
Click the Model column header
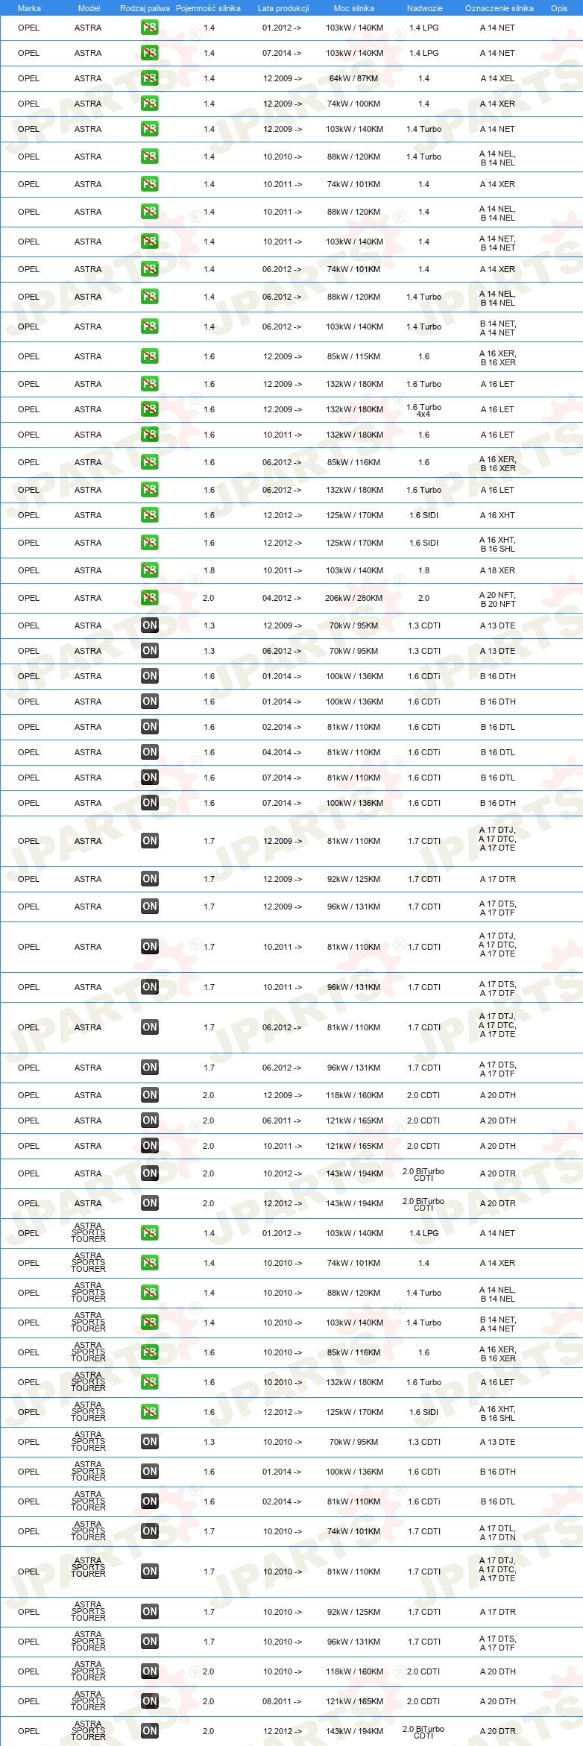coord(89,8)
